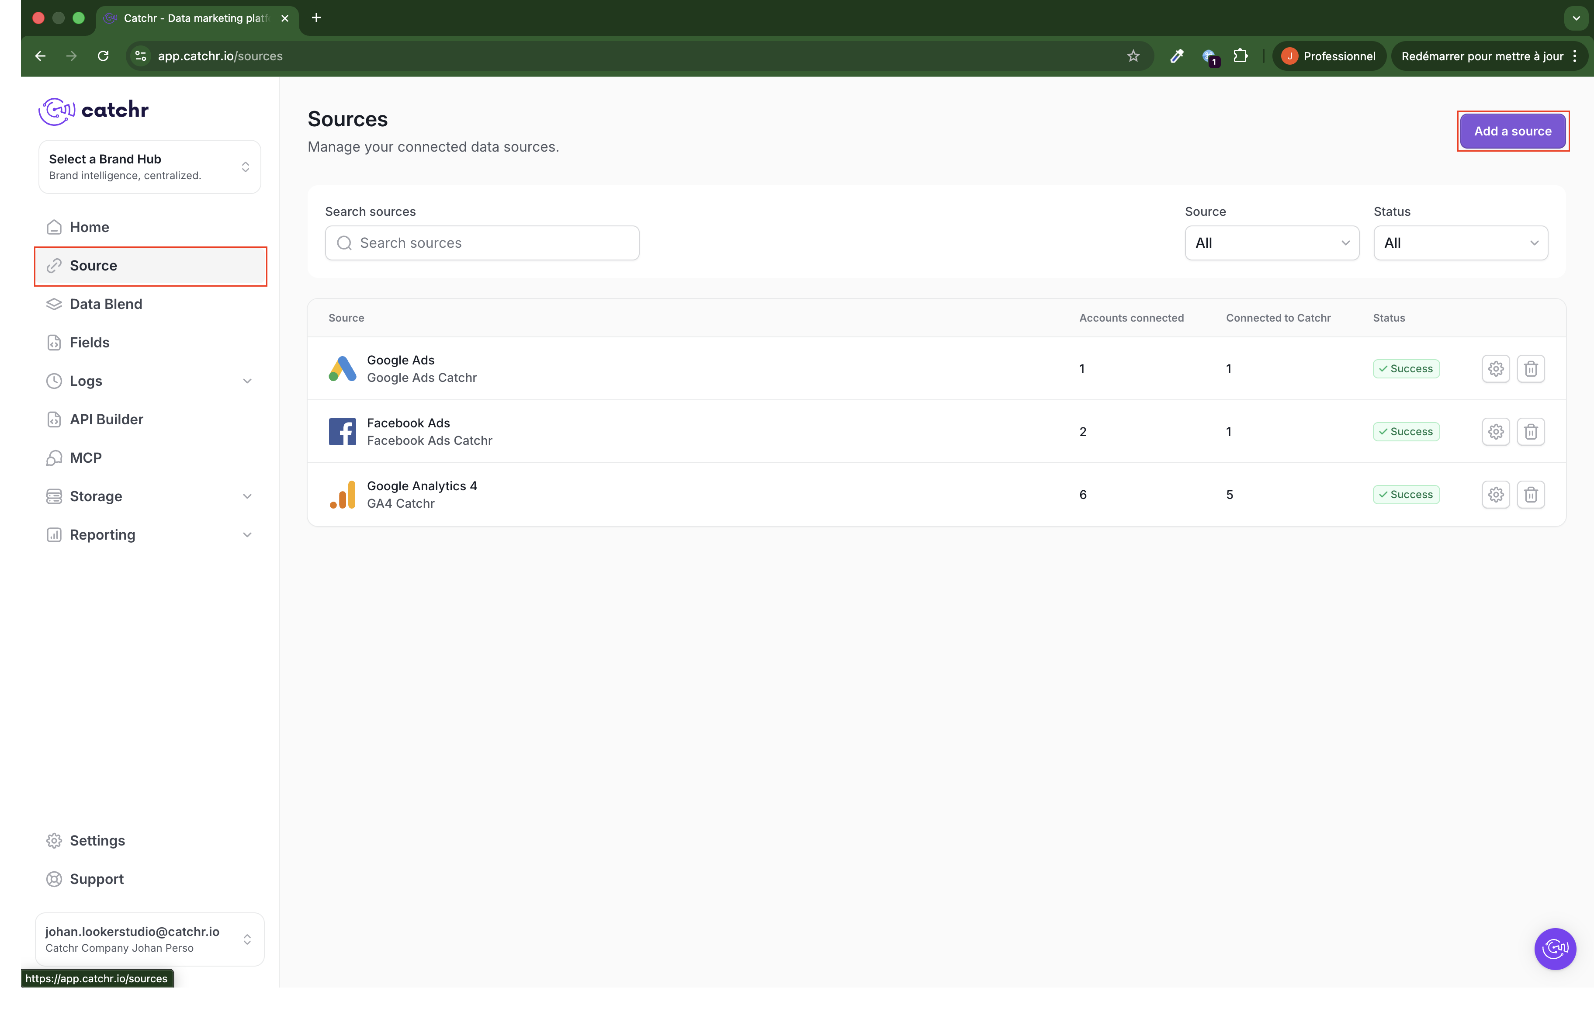Image resolution: width=1594 pixels, height=1012 pixels.
Task: Open settings for Google Ads source
Action: coord(1495,369)
